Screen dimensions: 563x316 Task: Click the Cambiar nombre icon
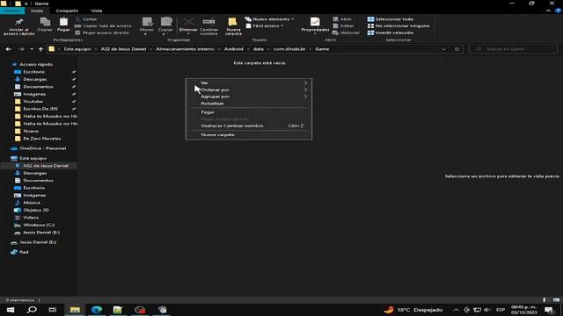pyautogui.click(x=208, y=22)
